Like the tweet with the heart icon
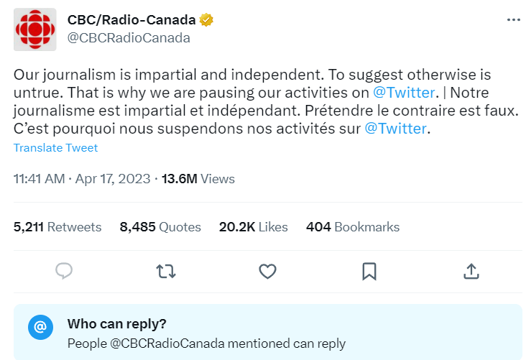This screenshot has height=360, width=526. click(x=267, y=272)
